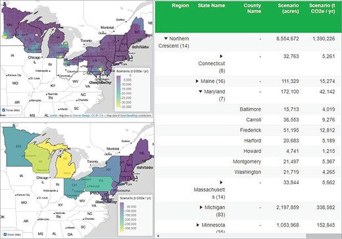
Task: Click Ohio state on the bottom map
Action: click(x=74, y=188)
